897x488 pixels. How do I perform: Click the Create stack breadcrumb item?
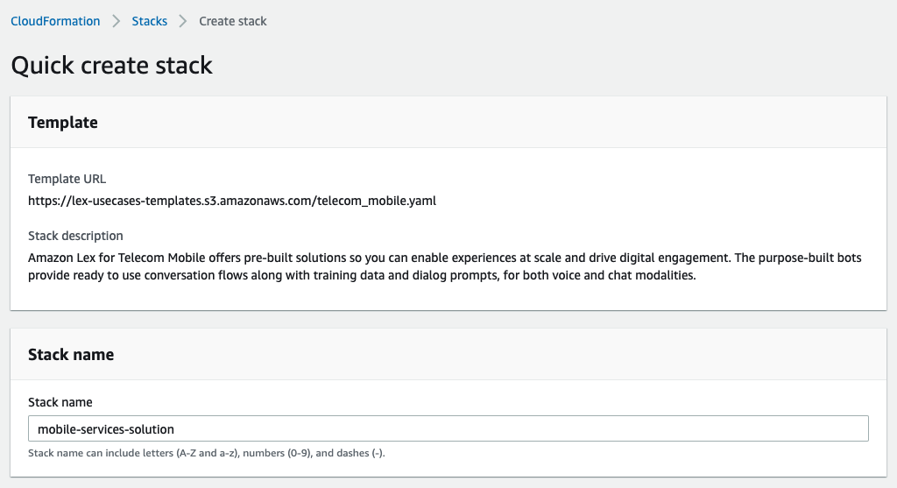(x=233, y=21)
